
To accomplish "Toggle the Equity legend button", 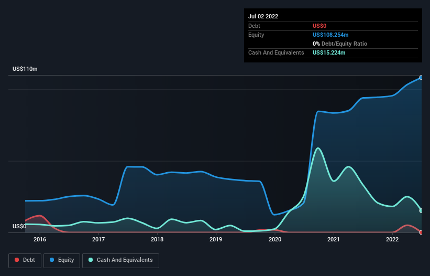I will 62,260.
